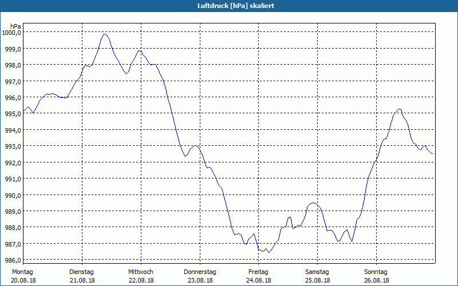Click the "996,0" y-axis value
The height and width of the screenshot is (286, 458).
[13, 98]
